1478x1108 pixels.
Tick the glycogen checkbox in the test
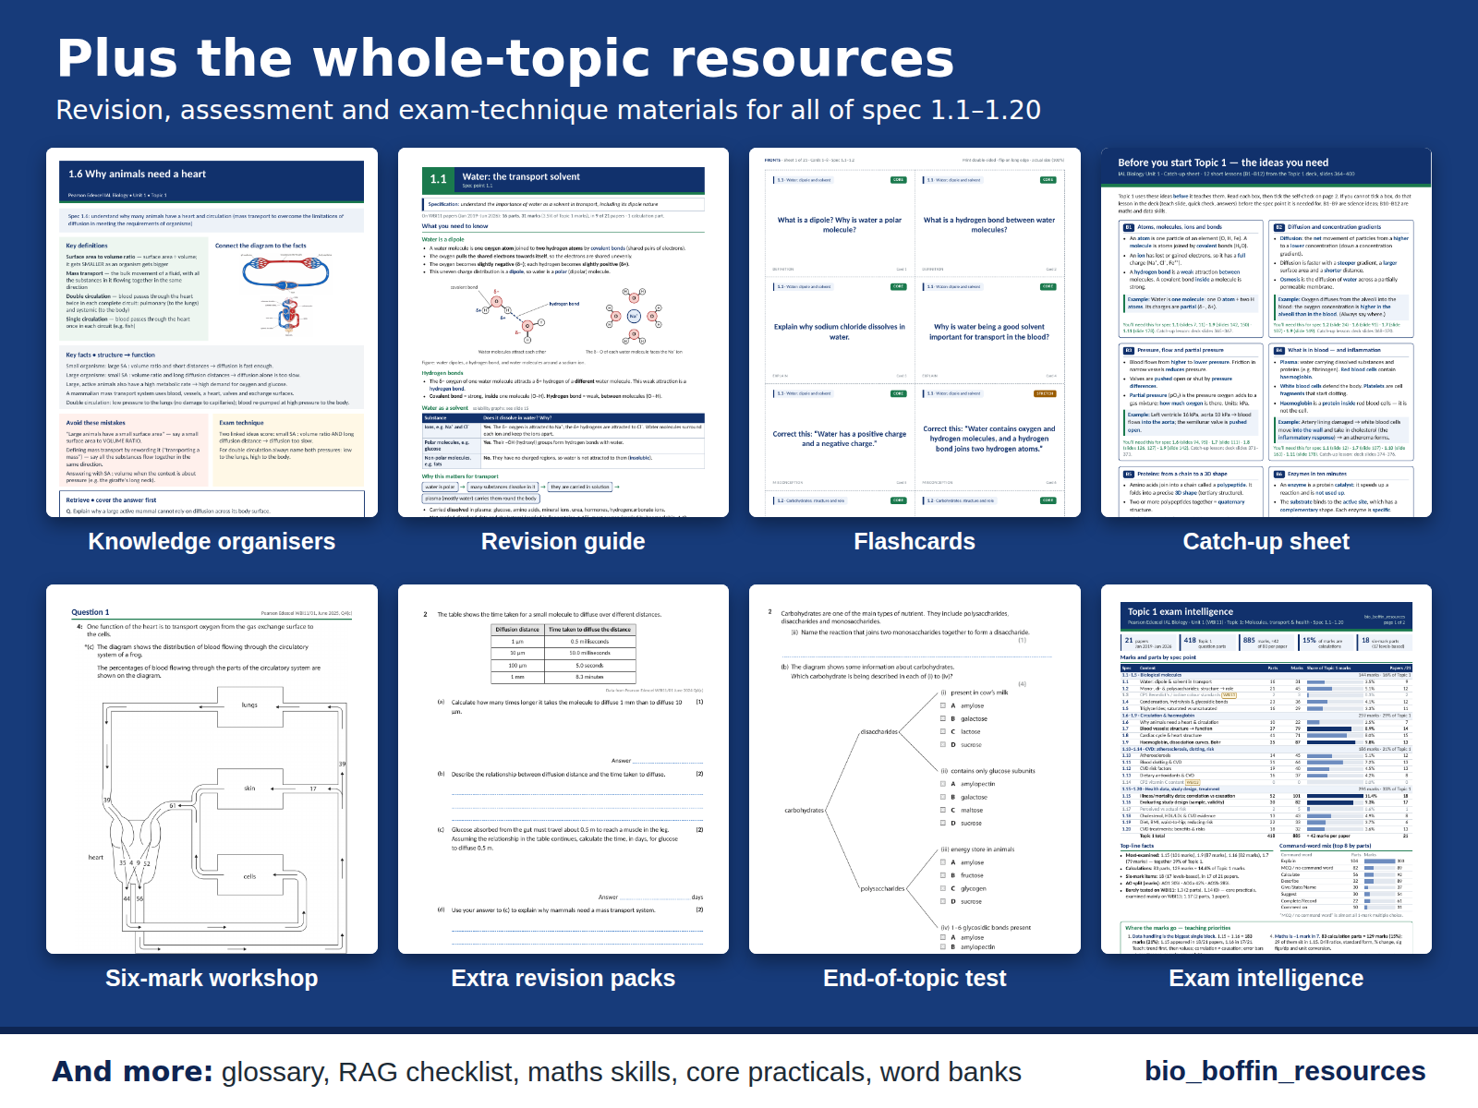(x=943, y=888)
